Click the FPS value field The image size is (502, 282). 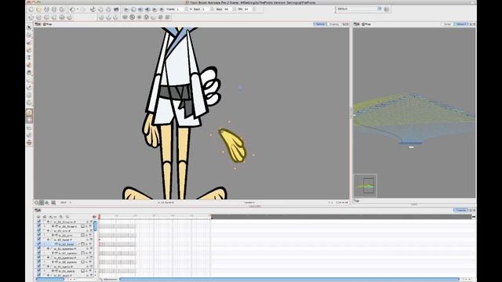point(248,9)
